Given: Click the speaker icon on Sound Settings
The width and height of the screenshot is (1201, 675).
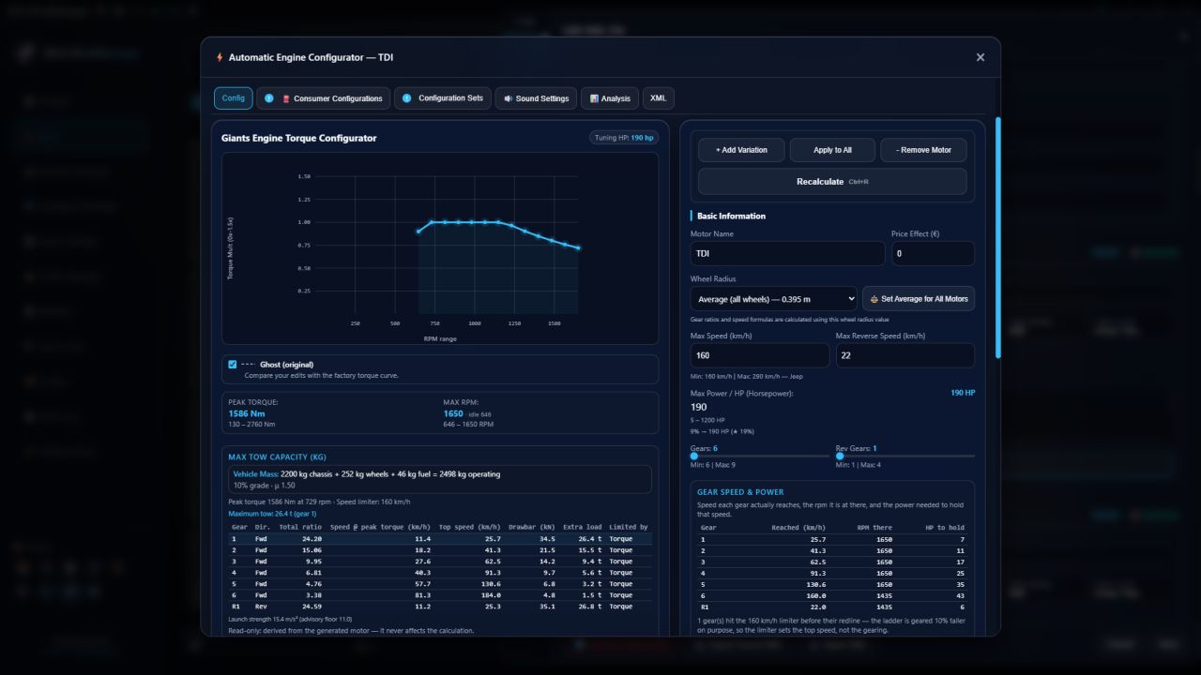Looking at the screenshot, I should click(508, 98).
